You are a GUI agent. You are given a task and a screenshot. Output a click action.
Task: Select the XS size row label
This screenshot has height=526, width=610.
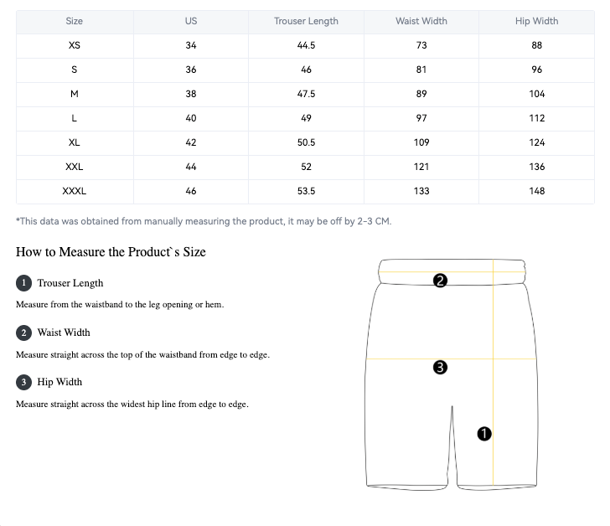(x=75, y=45)
